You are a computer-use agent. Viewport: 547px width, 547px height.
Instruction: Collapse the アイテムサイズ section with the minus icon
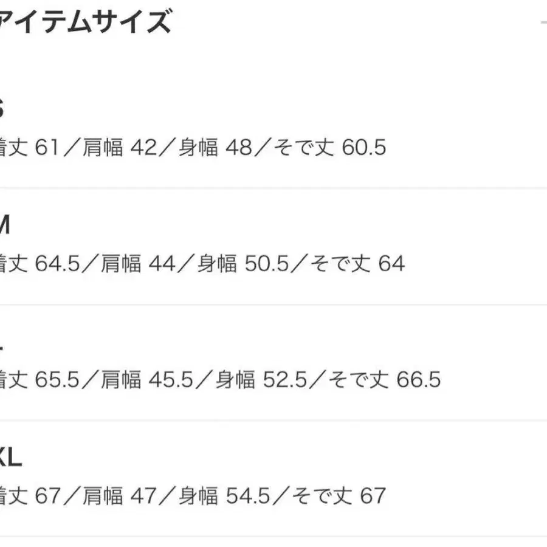[x=543, y=23]
